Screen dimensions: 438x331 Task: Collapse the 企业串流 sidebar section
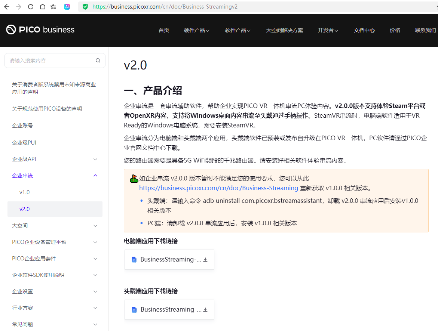(55, 176)
